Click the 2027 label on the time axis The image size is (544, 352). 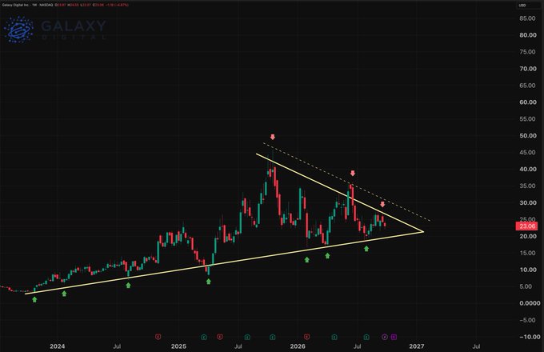[x=417, y=346]
